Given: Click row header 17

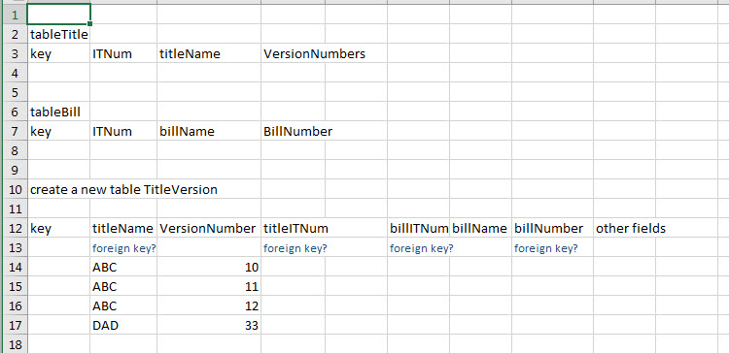Looking at the screenshot, I should click(14, 325).
